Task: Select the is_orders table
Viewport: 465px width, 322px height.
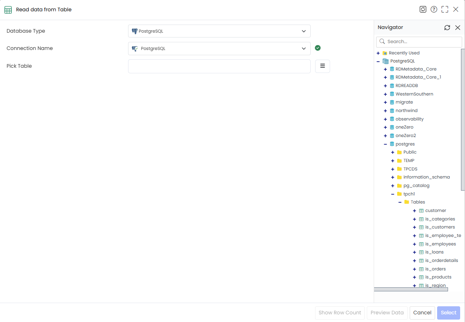Action: pyautogui.click(x=436, y=269)
